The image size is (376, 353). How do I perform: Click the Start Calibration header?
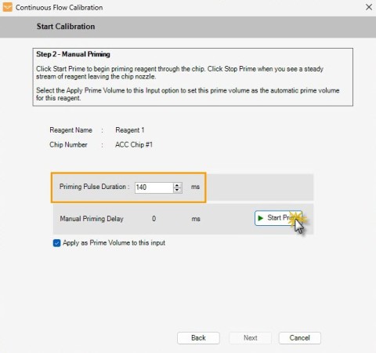click(x=66, y=27)
